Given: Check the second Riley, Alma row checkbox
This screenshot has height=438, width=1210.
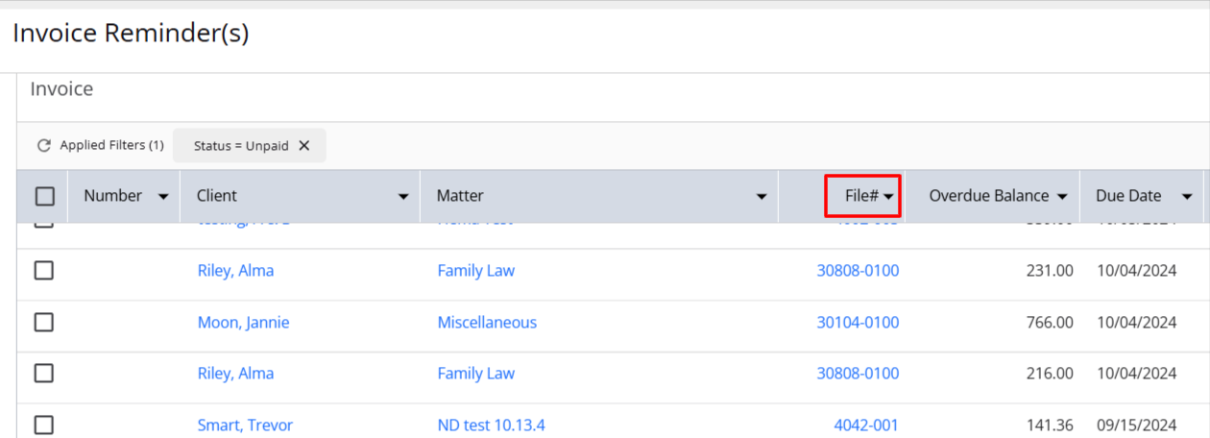Looking at the screenshot, I should point(44,374).
